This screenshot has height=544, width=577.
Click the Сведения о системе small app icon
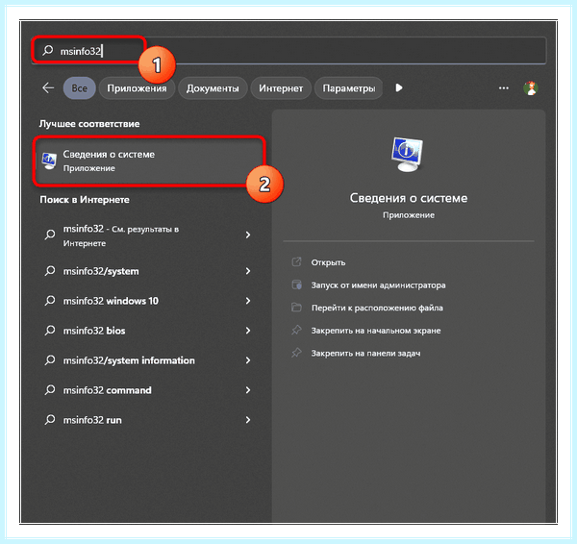pyautogui.click(x=49, y=161)
